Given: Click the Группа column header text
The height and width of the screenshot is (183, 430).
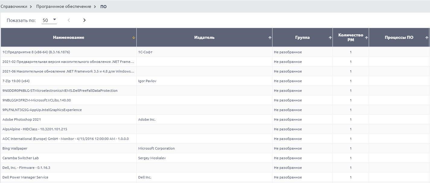Looking at the screenshot, I should (x=302, y=38).
